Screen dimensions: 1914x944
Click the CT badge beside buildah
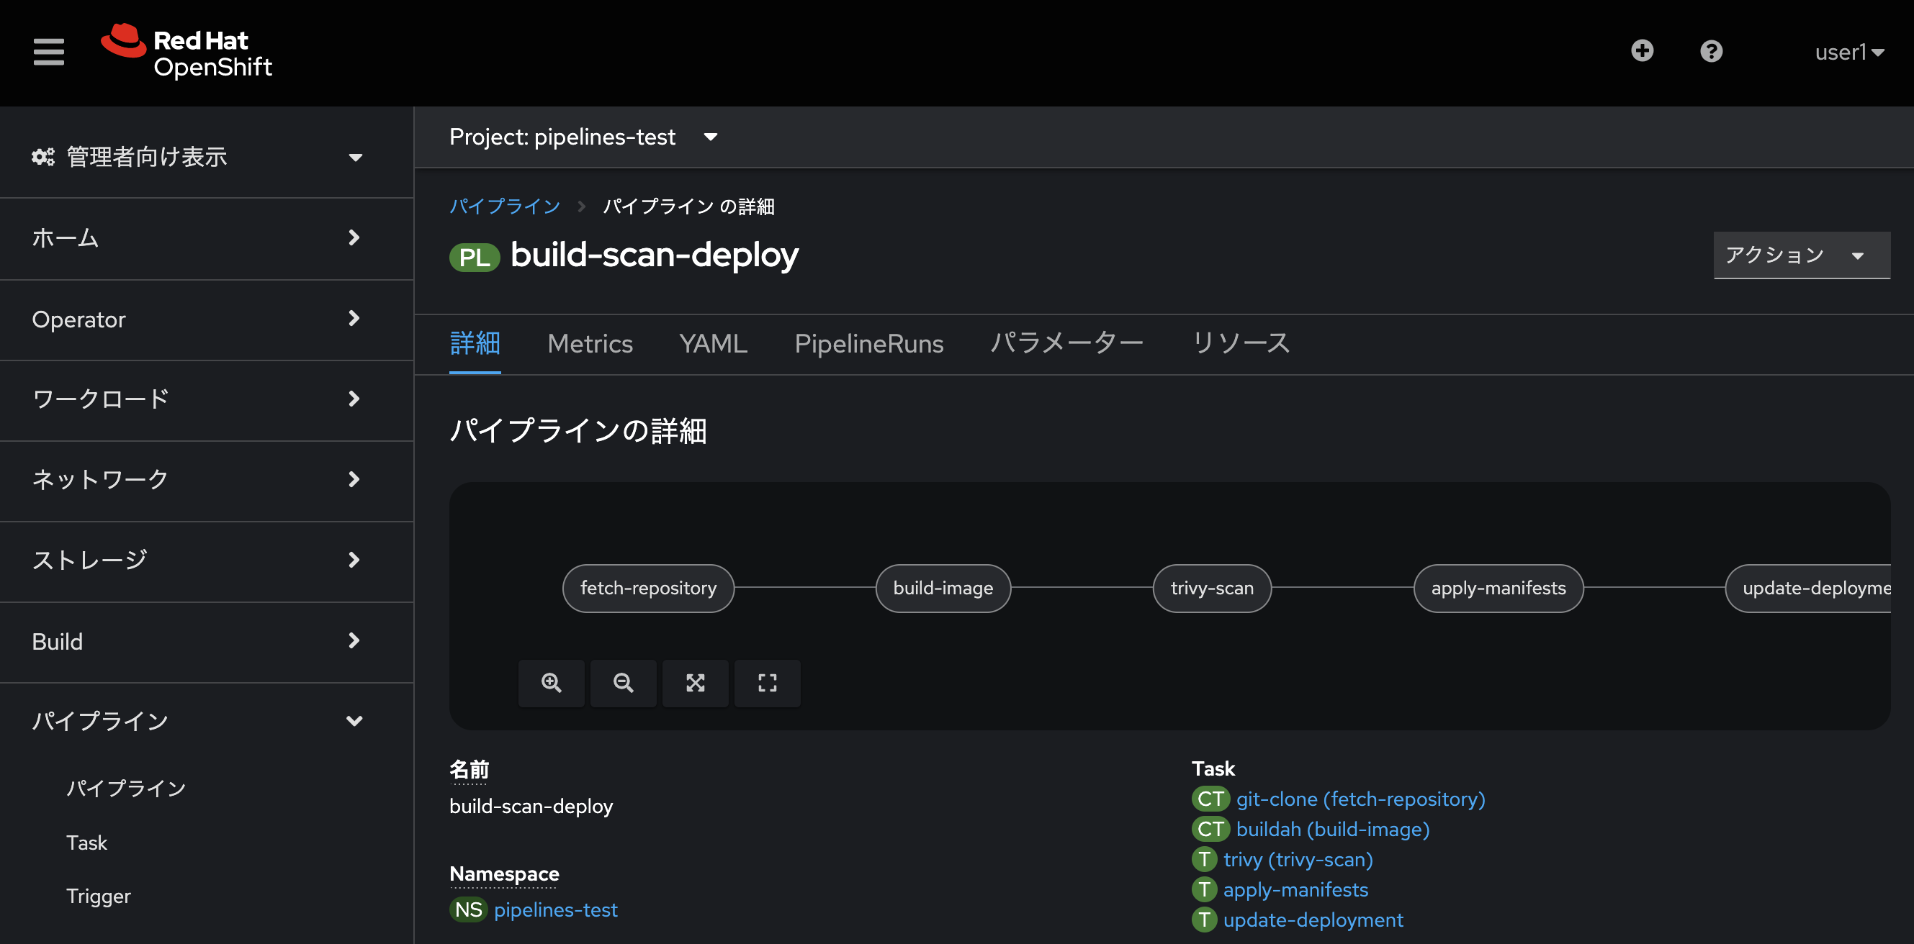(x=1210, y=829)
